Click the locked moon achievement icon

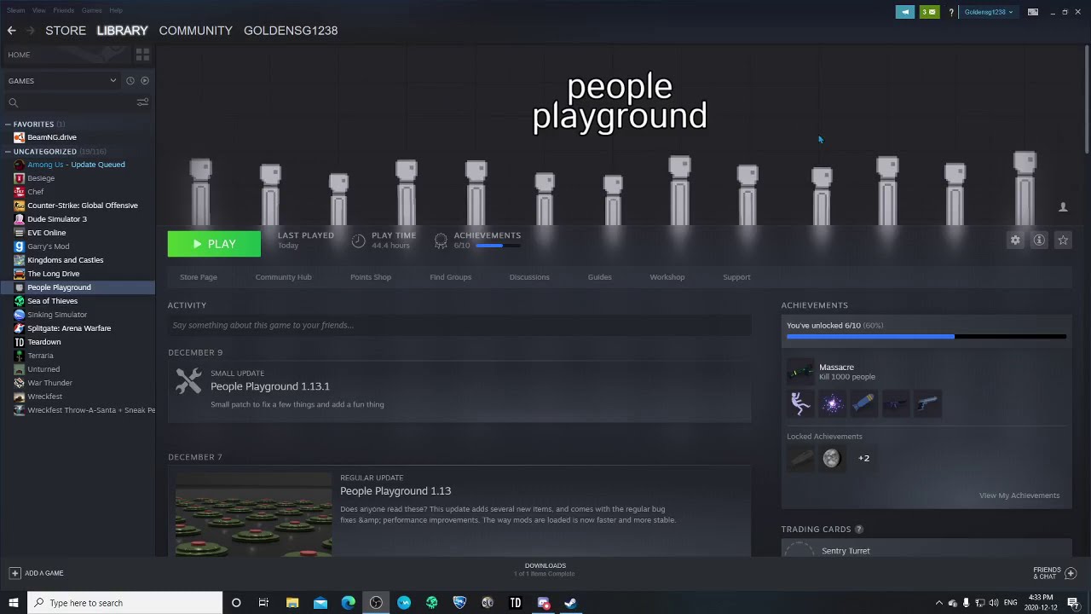tap(832, 459)
